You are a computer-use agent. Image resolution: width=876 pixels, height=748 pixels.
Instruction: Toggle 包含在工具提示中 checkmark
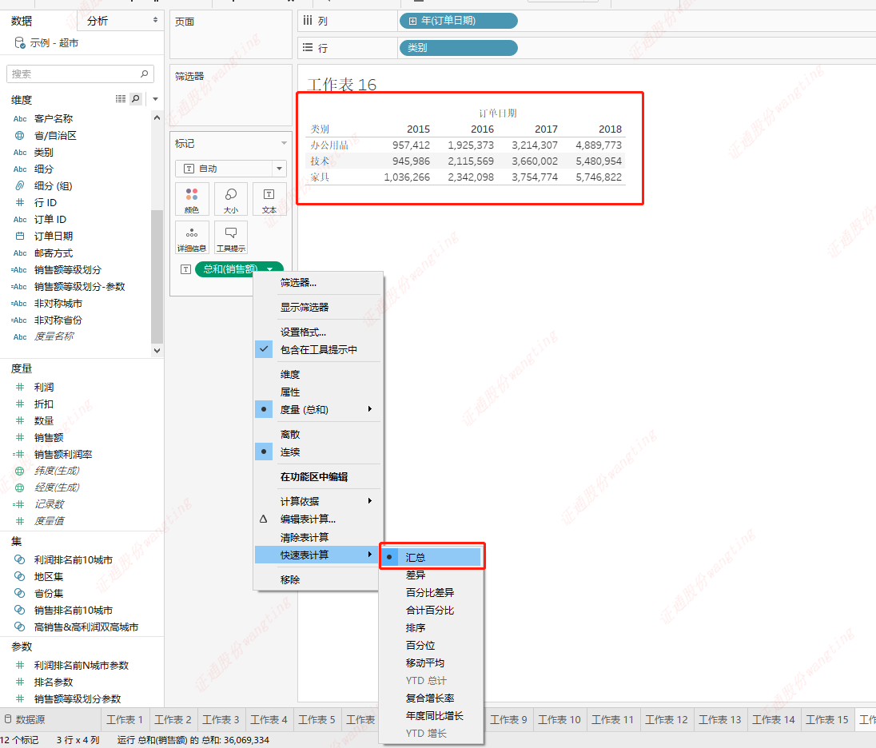(x=264, y=349)
